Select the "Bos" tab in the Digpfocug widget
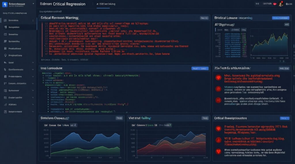The width and height of the screenshot is (295, 164). click(226, 30)
